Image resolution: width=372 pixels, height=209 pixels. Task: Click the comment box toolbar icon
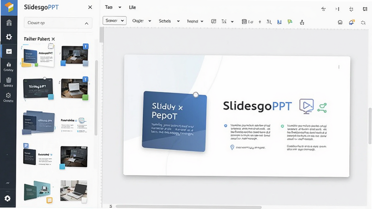coord(213,21)
